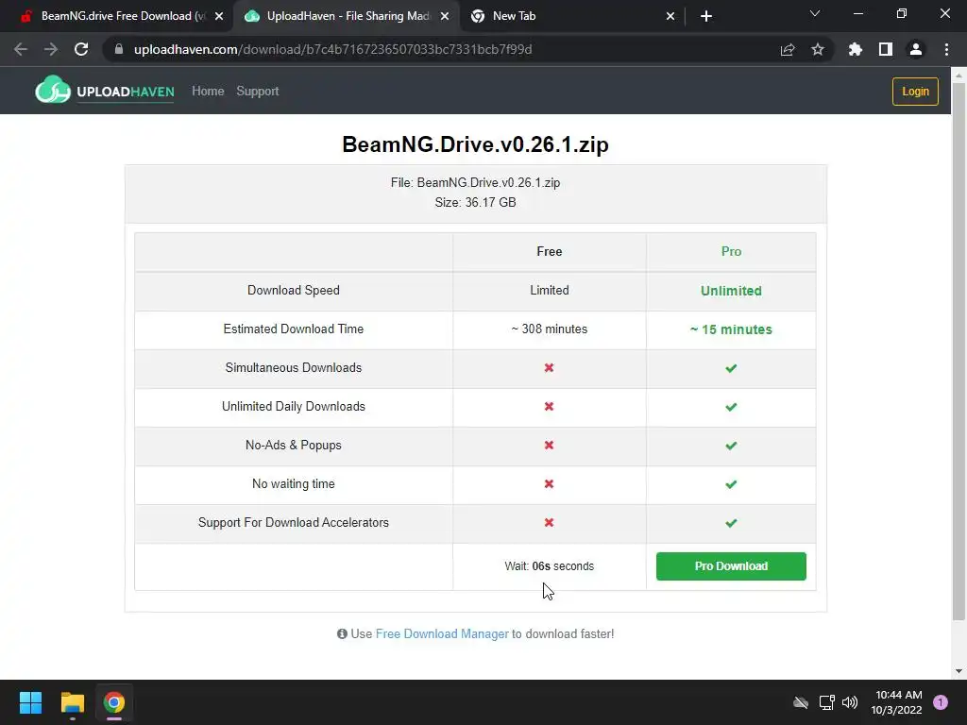The width and height of the screenshot is (967, 725).
Task: Open the Extensions puzzle icon
Action: (856, 49)
